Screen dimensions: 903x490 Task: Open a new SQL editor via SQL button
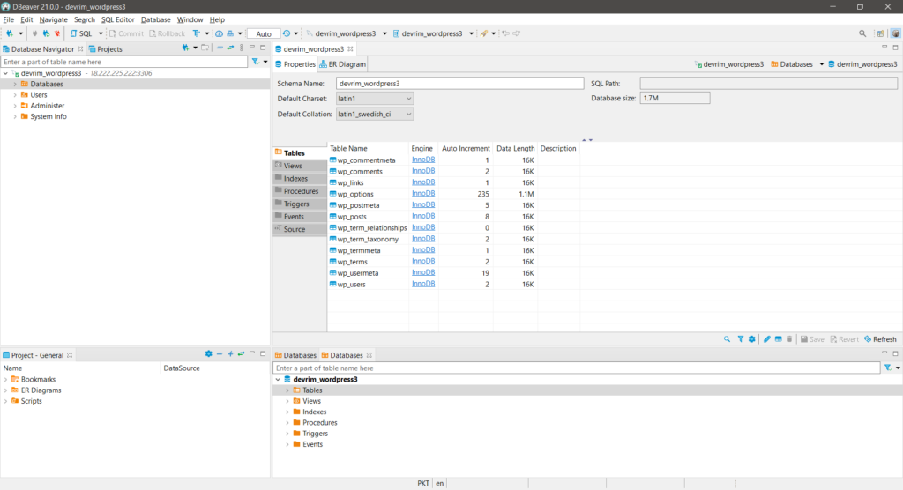point(81,33)
